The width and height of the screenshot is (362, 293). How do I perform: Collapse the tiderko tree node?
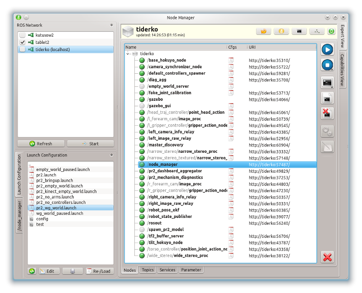coord(129,54)
